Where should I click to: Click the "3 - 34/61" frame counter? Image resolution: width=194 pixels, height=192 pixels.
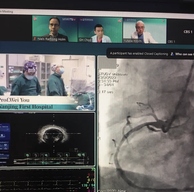coord(106,85)
